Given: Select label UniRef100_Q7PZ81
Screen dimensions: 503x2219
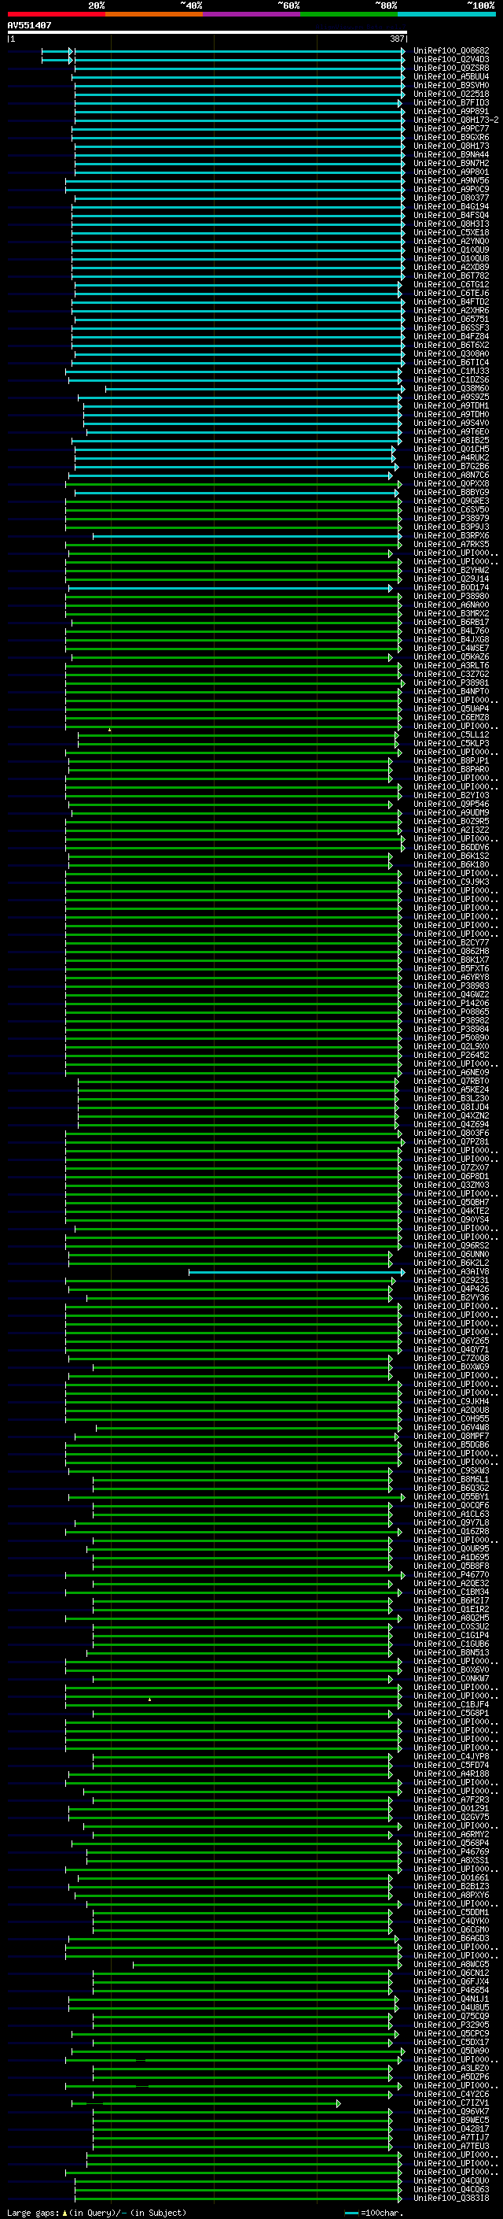Looking at the screenshot, I should pyautogui.click(x=450, y=1142).
